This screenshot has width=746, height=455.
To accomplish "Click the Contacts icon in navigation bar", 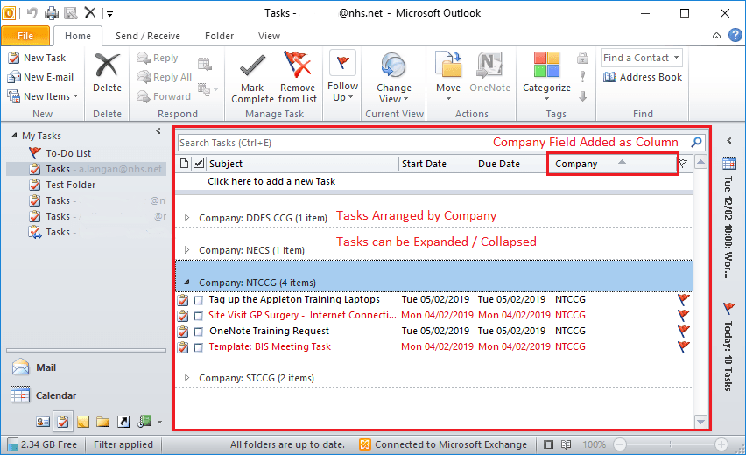I will (x=43, y=422).
